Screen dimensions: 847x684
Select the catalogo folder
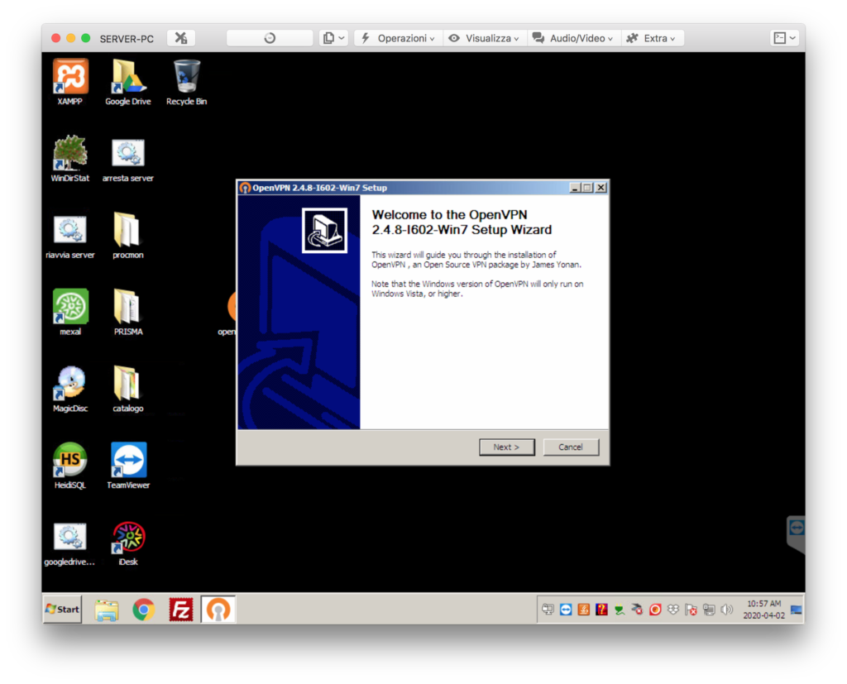(x=128, y=390)
